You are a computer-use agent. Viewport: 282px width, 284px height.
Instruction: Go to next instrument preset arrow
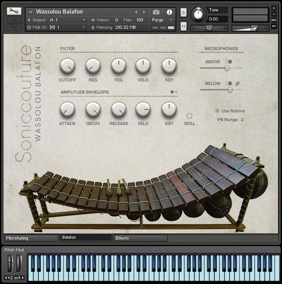click(x=144, y=12)
